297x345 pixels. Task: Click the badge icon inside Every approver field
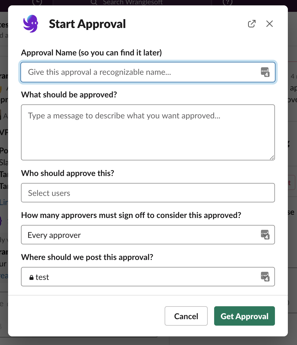[266, 235]
